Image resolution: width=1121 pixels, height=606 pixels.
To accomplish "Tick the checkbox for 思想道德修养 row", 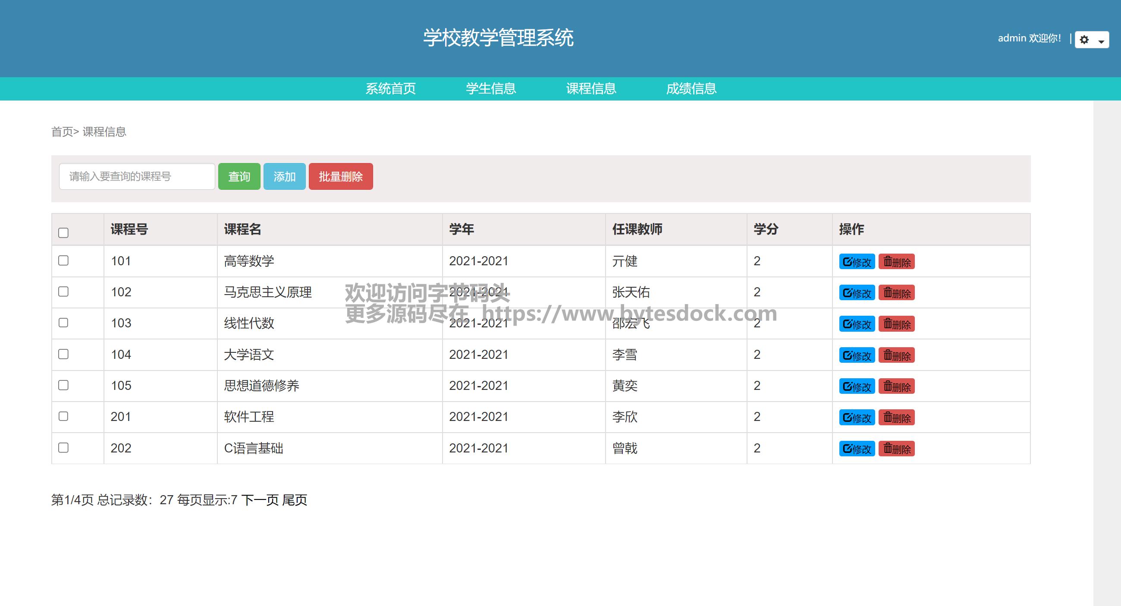I will [63, 385].
